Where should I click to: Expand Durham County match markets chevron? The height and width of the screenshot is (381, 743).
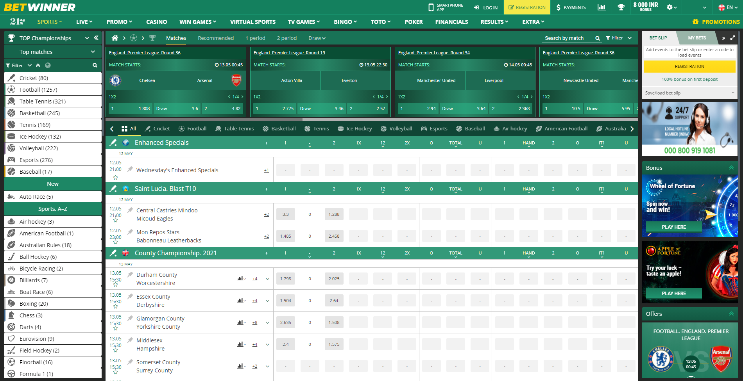268,279
